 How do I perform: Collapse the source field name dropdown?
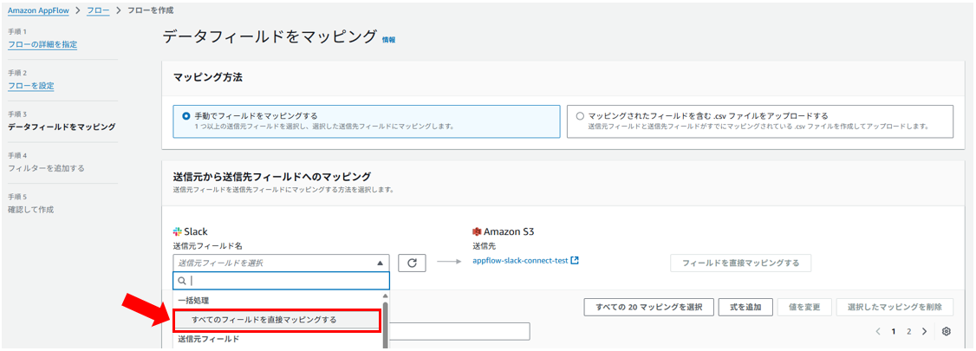click(x=380, y=263)
